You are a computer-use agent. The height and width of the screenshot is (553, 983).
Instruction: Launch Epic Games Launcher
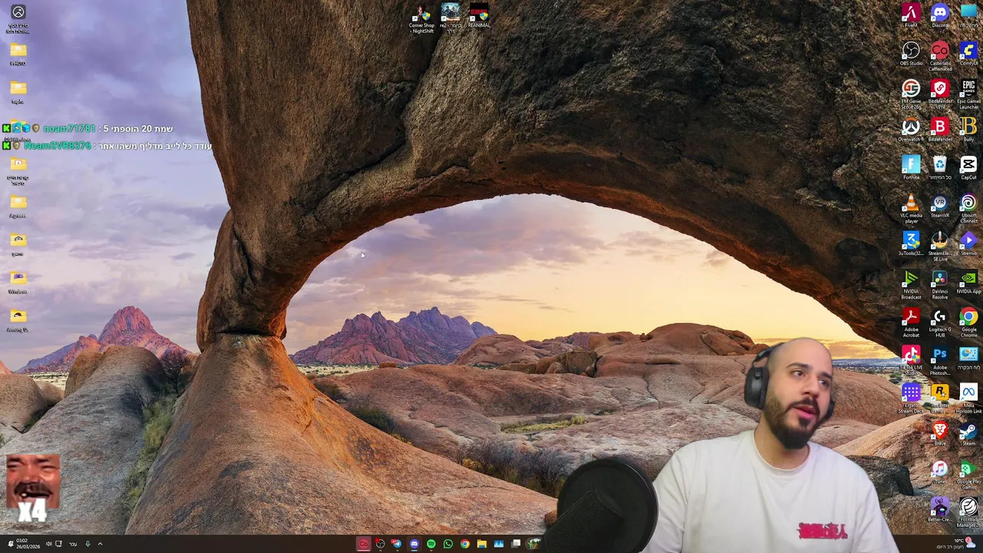coord(968,93)
